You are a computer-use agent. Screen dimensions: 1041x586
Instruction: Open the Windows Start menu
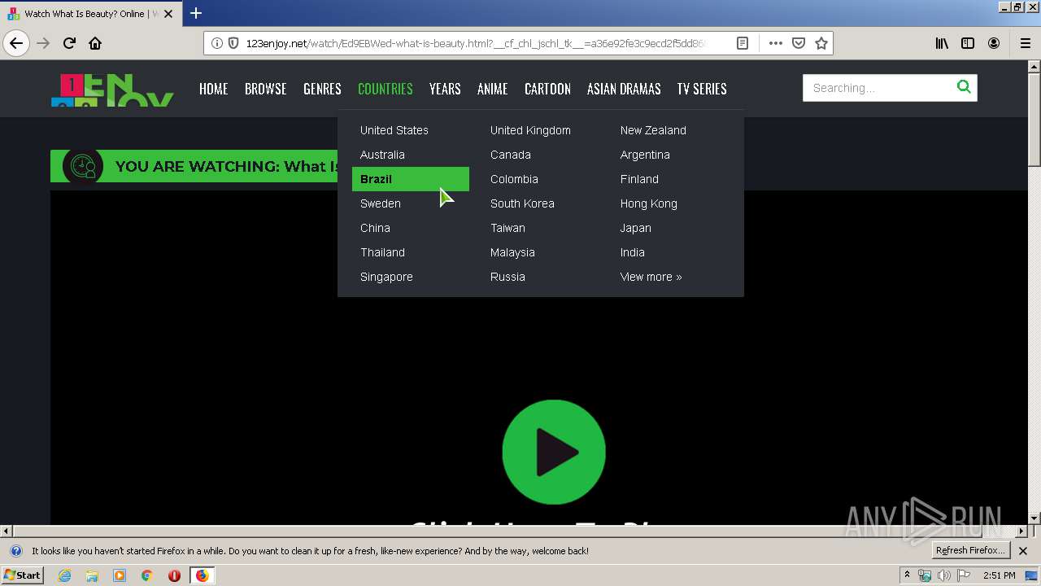point(23,575)
